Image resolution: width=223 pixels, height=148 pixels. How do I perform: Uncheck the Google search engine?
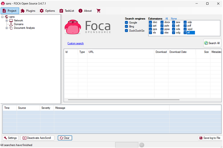[x=126, y=23]
